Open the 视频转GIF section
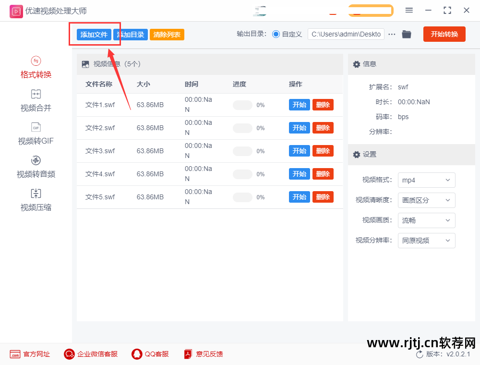This screenshot has width=480, height=365. click(x=36, y=134)
